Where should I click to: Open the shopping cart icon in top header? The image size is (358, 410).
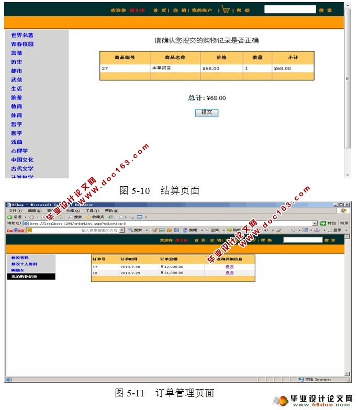[x=225, y=9]
